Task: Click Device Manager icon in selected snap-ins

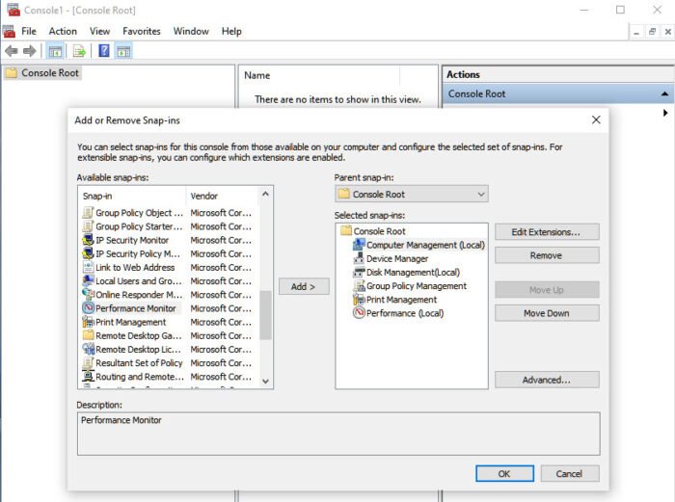Action: tap(359, 258)
